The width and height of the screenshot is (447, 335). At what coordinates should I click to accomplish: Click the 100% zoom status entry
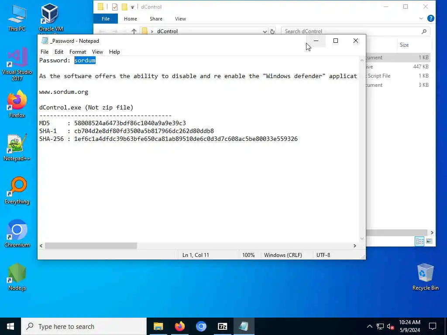[248, 255]
